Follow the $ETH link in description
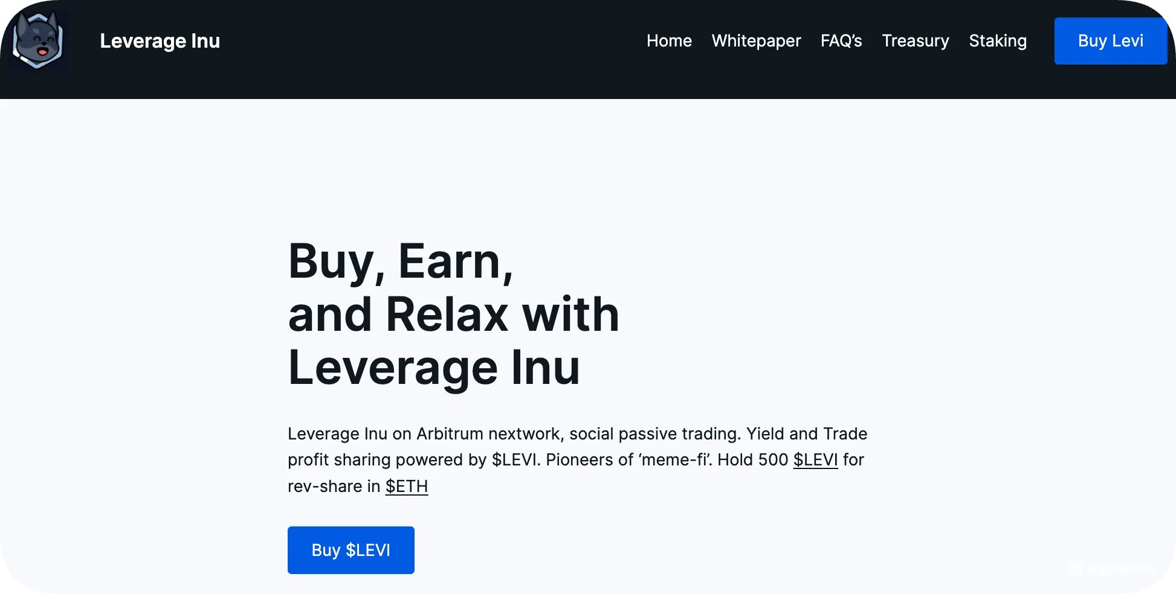The image size is (1176, 594). (406, 487)
